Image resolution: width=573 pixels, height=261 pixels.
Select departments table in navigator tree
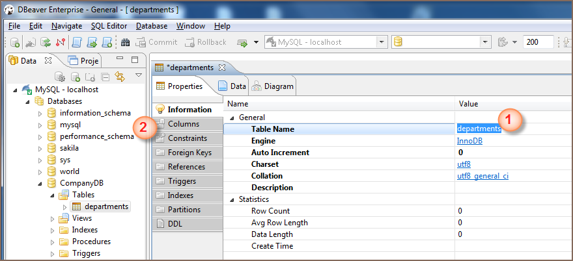[106, 206]
